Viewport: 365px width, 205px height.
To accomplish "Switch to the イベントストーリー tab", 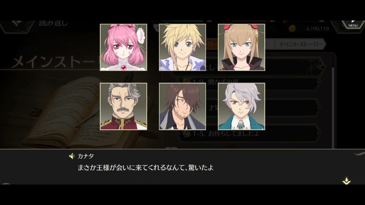I will click(301, 44).
